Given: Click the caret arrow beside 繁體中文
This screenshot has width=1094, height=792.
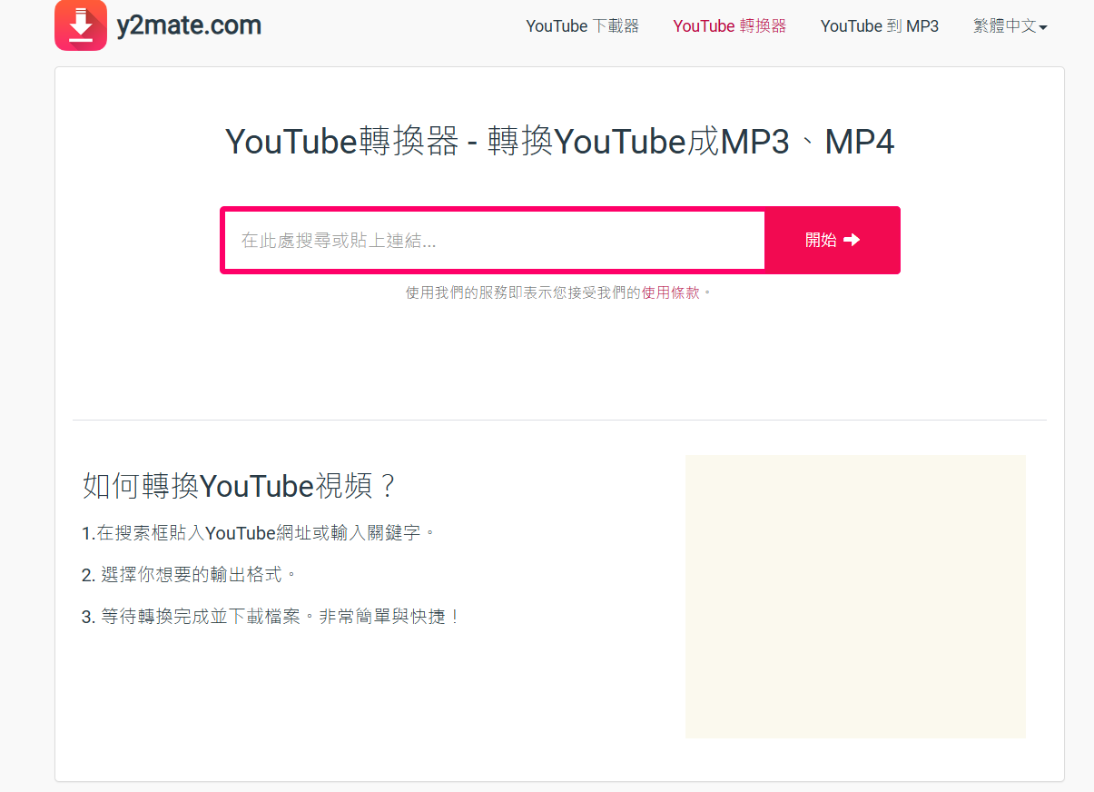Looking at the screenshot, I should [1043, 27].
